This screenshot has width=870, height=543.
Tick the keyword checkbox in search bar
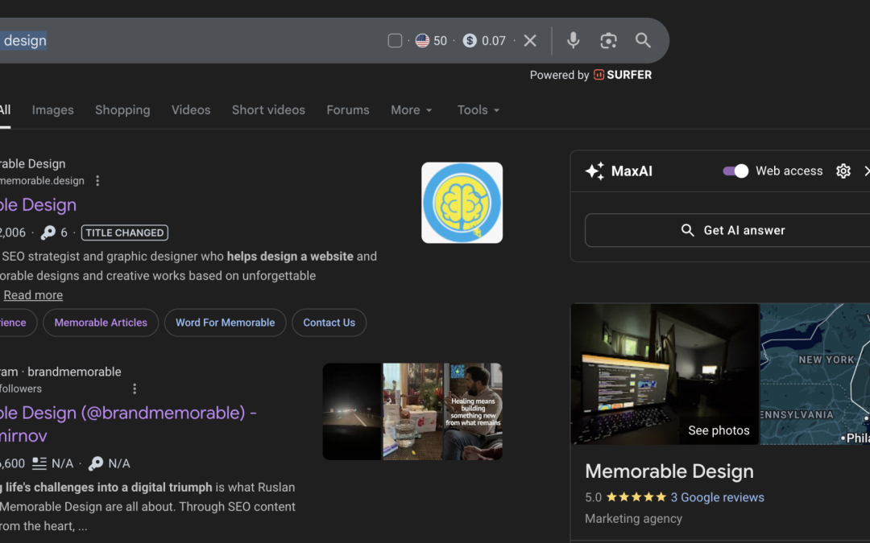[x=395, y=40]
